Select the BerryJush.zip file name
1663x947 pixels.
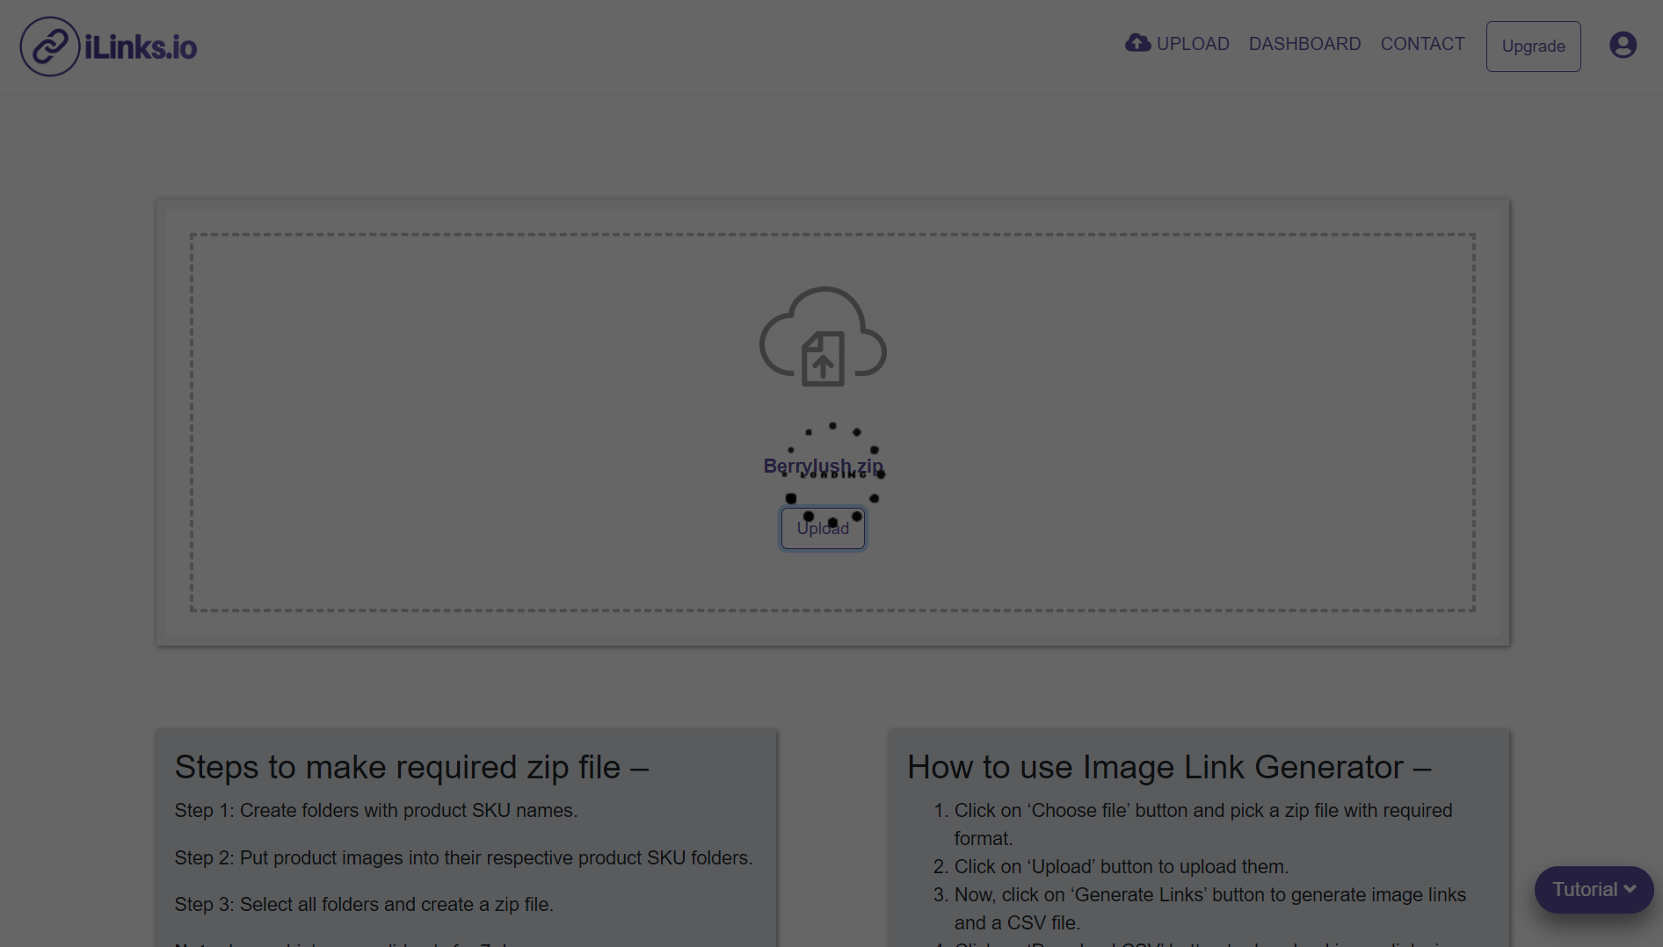tap(822, 465)
